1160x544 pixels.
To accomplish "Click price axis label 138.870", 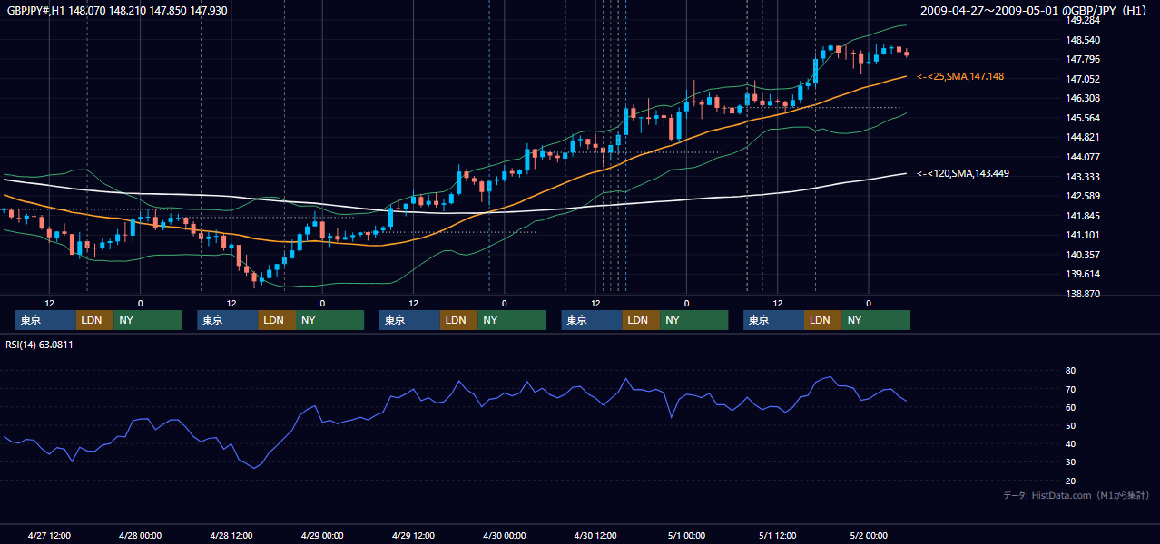I will (x=1083, y=294).
